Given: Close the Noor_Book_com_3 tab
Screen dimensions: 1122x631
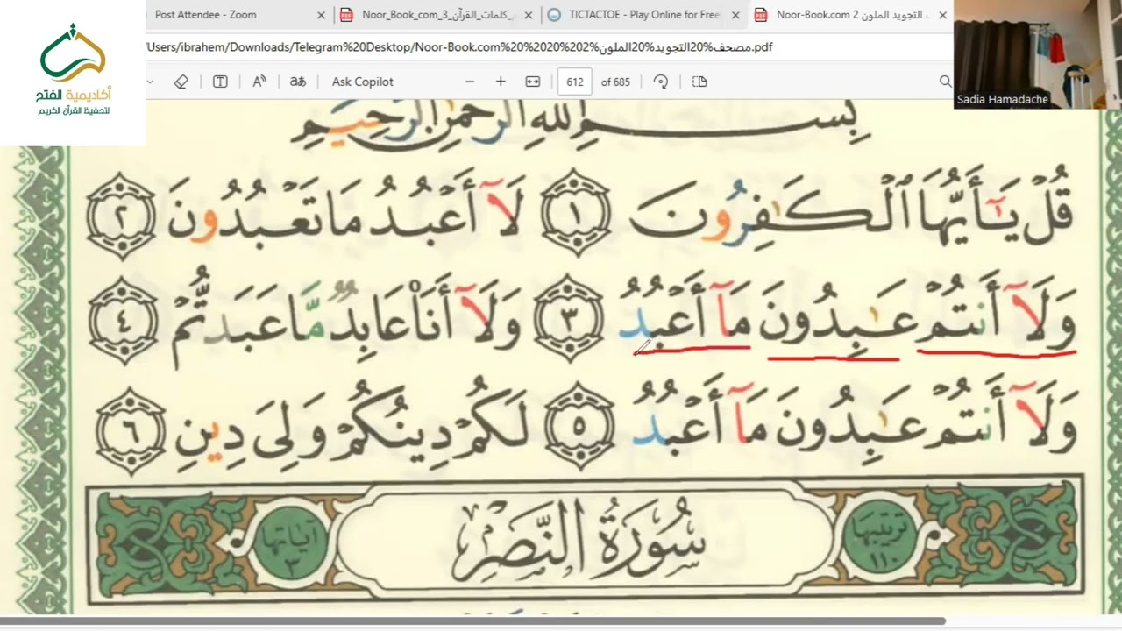Looking at the screenshot, I should 528,15.
